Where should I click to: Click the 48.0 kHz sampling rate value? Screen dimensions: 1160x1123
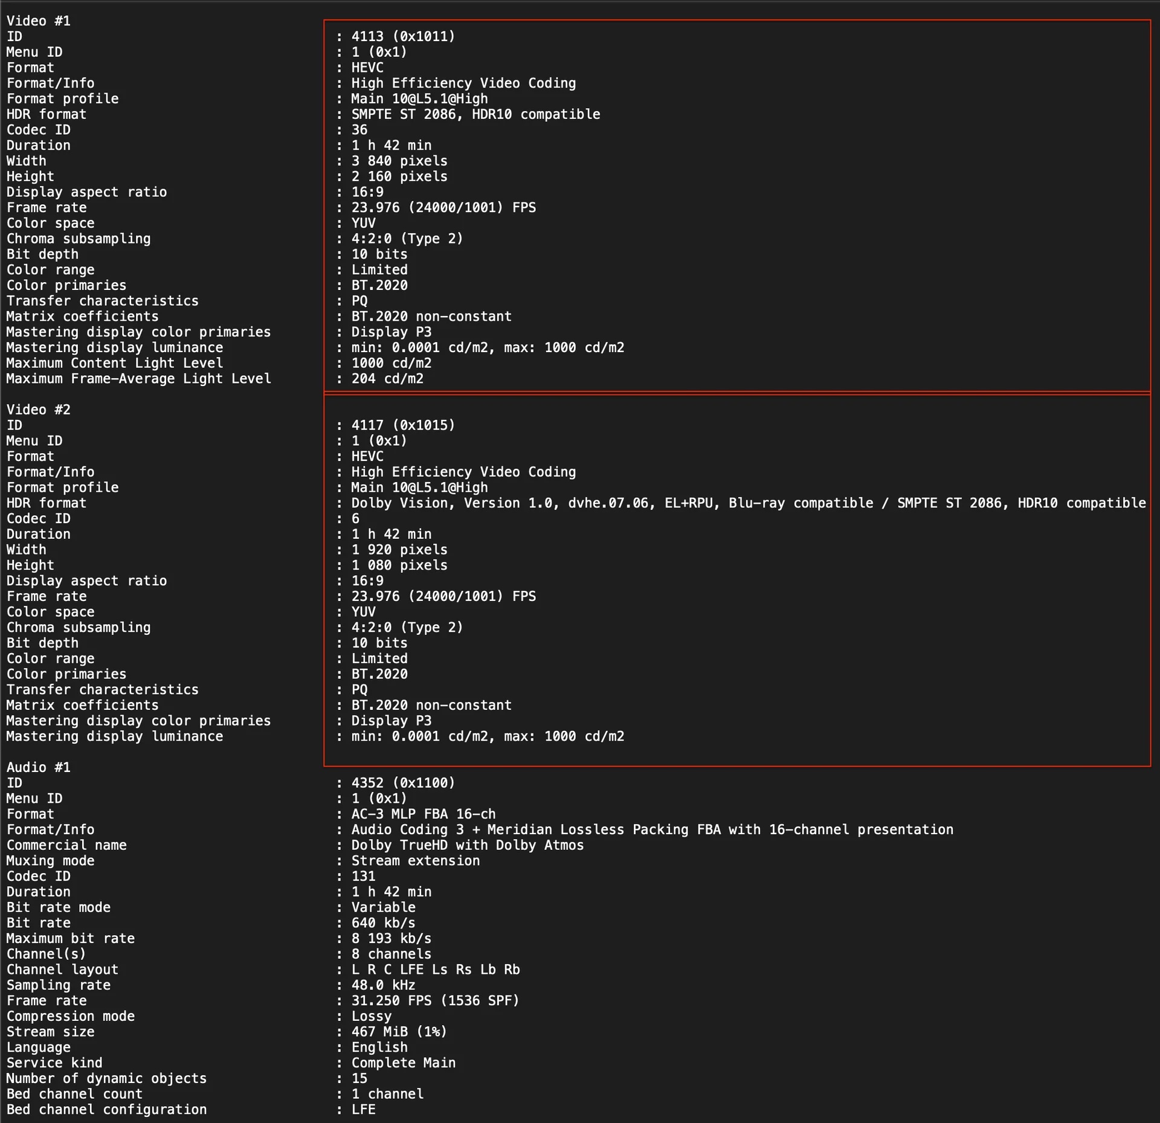pos(383,985)
